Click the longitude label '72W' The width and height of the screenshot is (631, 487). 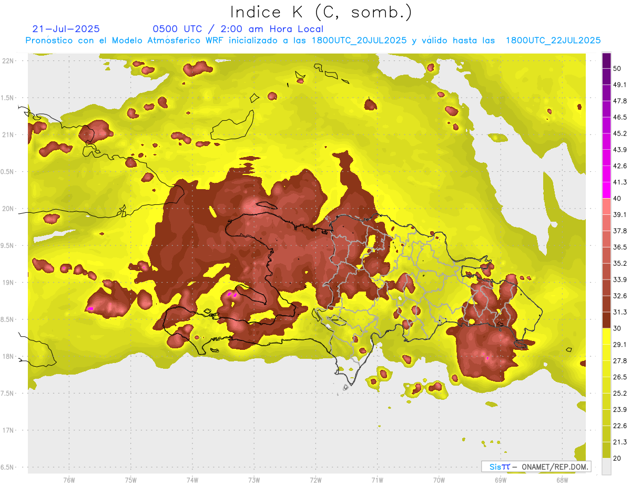315,480
